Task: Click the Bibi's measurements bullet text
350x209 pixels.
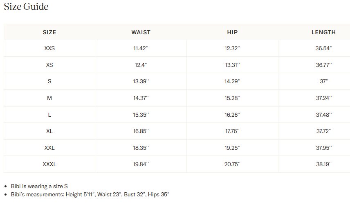Action: coord(90,195)
